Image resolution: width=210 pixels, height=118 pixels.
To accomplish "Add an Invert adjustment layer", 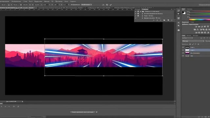I will [196, 32].
